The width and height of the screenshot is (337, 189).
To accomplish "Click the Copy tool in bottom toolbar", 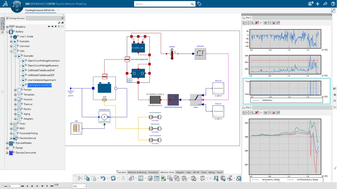I will [87, 178].
